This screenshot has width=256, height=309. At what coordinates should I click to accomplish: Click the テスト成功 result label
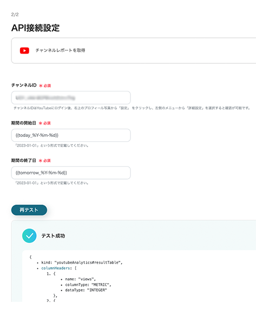tap(53, 236)
